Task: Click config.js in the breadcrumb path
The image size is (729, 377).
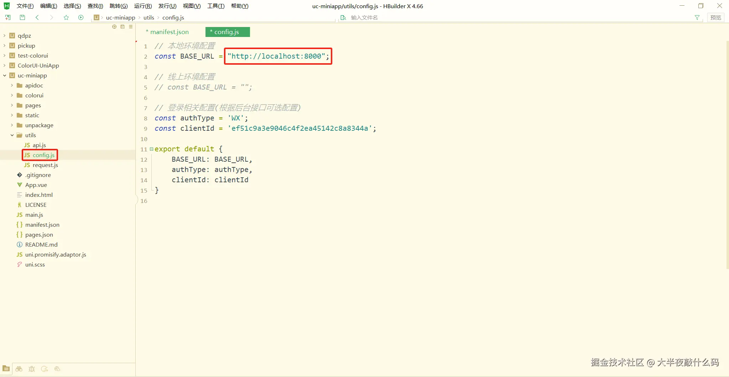Action: coord(173,17)
